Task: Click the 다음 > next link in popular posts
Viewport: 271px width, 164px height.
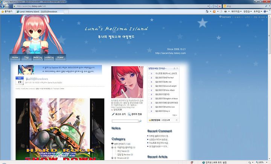Action: (x=175, y=115)
